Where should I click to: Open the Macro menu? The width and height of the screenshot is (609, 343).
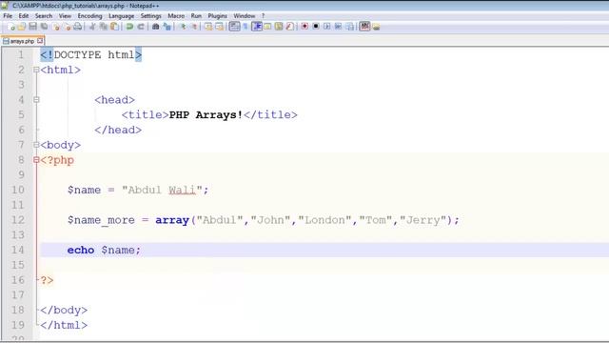point(176,16)
